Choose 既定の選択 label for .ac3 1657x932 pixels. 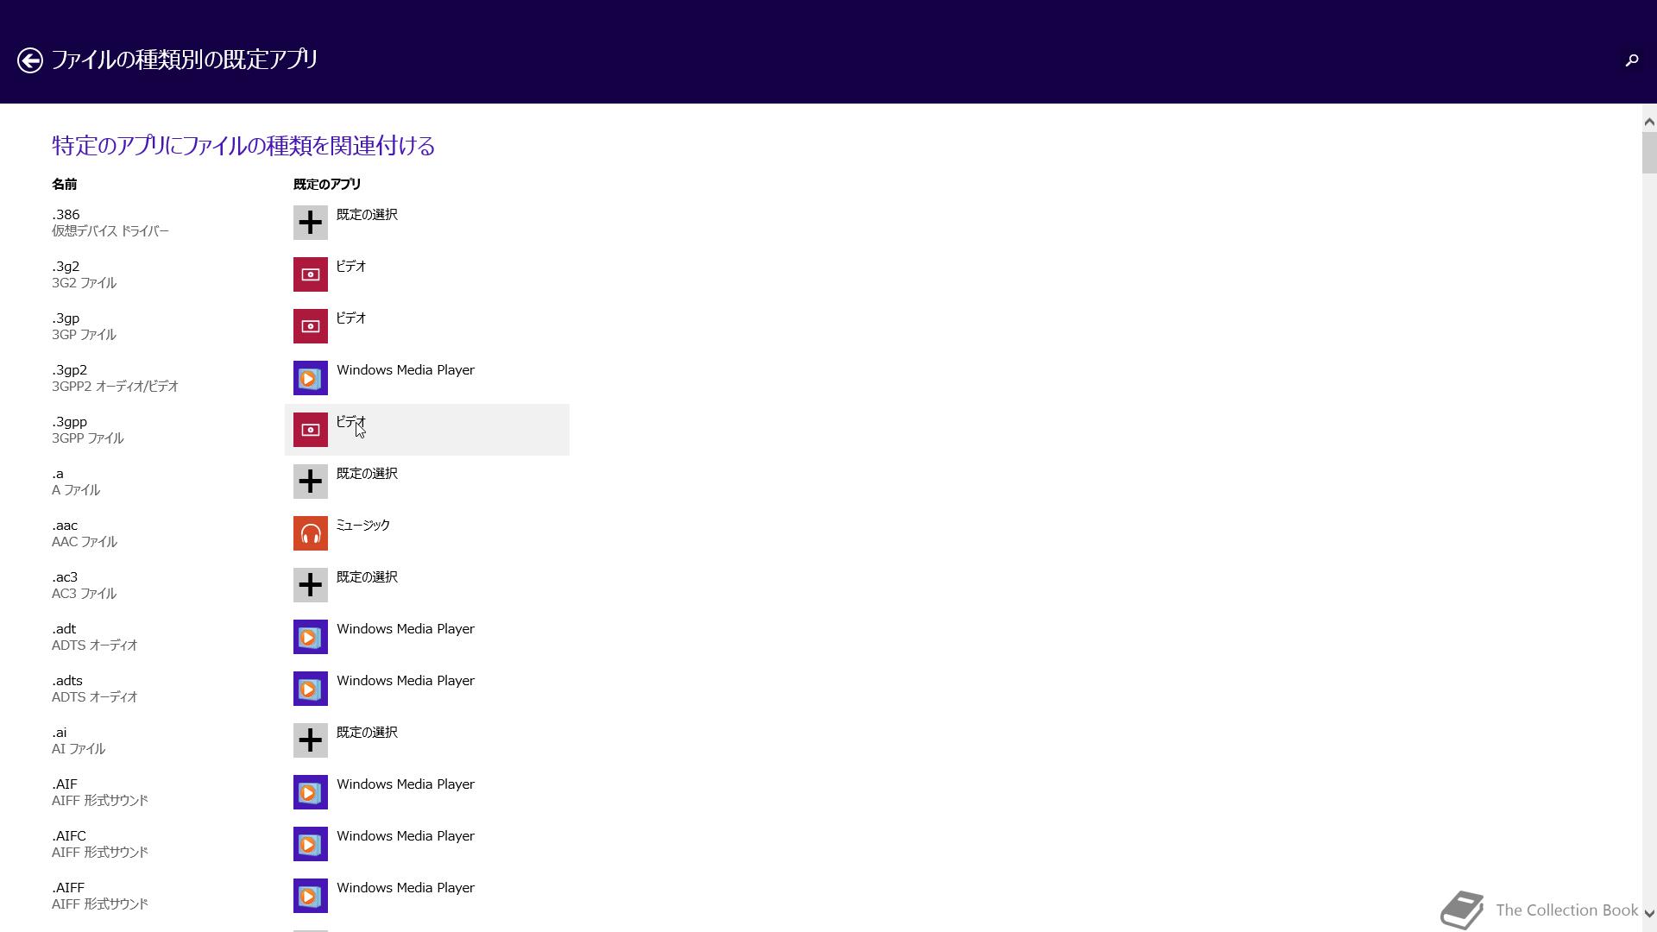(367, 576)
